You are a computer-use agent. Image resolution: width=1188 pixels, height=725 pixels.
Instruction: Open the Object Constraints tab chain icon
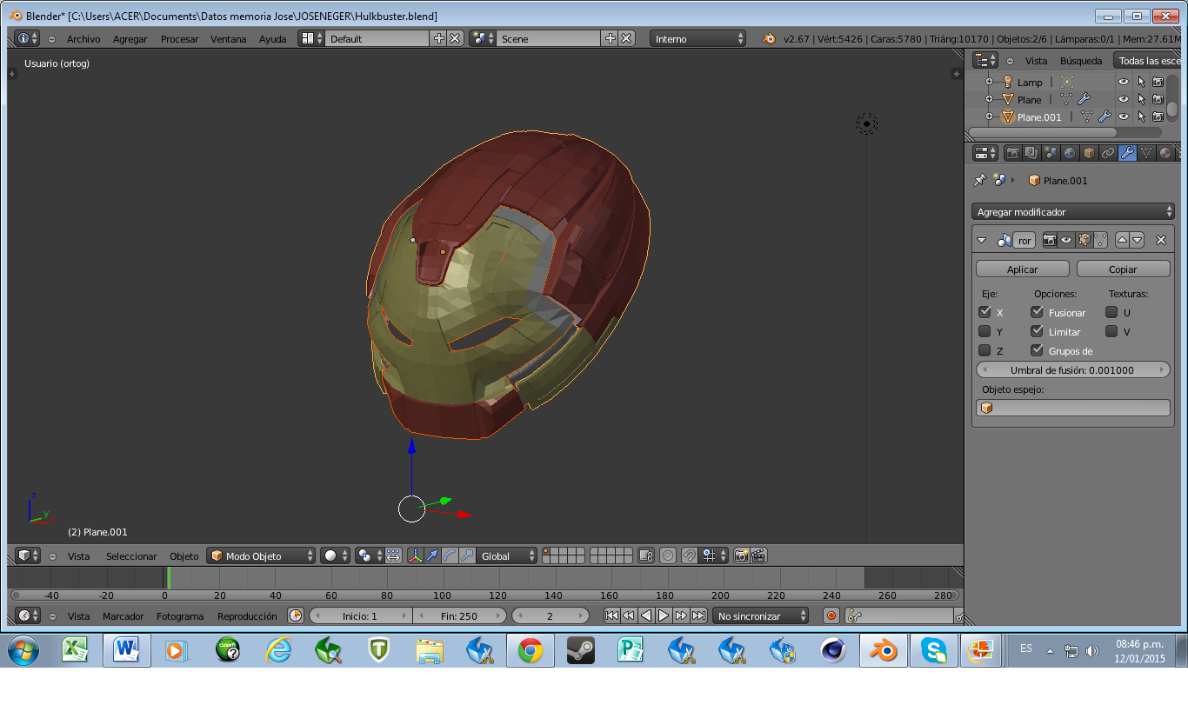1108,153
